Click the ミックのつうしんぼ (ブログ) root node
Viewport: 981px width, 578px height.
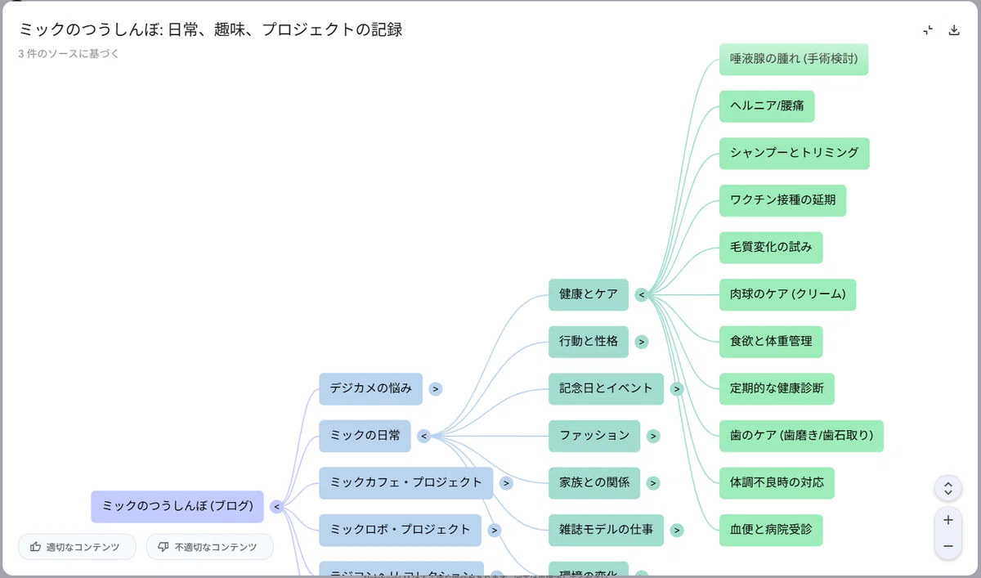[x=177, y=507]
